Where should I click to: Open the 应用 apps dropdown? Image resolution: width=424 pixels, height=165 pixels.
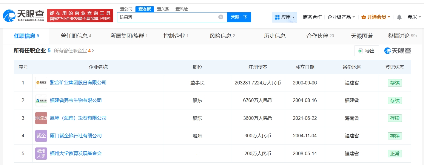pyautogui.click(x=284, y=17)
